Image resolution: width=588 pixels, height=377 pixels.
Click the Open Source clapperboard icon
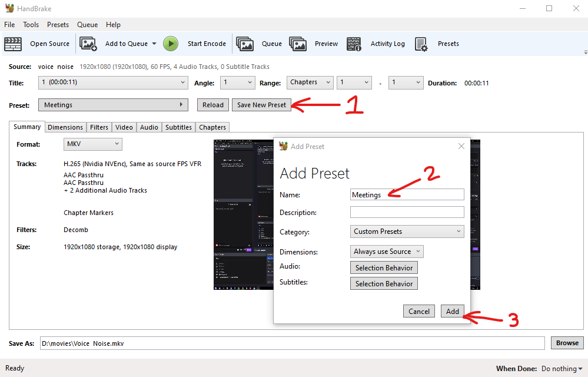pyautogui.click(x=13, y=44)
